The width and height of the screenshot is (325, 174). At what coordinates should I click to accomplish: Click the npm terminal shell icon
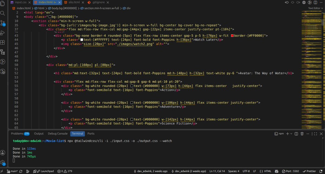click(x=276, y=134)
